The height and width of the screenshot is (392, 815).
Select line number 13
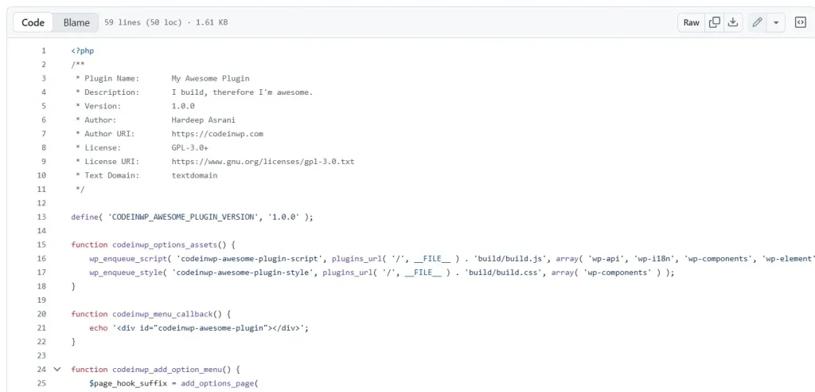pyautogui.click(x=41, y=217)
